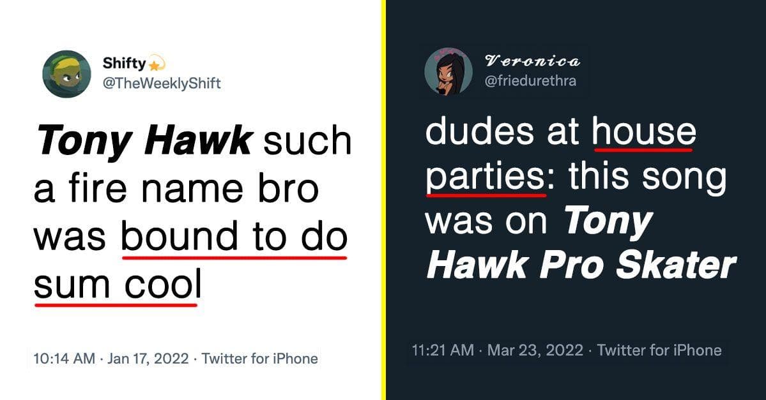Open the Shifty display name
The height and width of the screenshot is (400, 766).
coord(124,64)
